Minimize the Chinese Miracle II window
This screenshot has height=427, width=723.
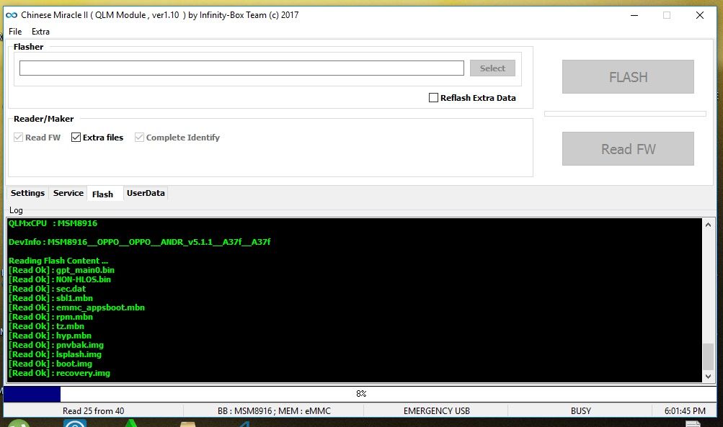(x=634, y=15)
